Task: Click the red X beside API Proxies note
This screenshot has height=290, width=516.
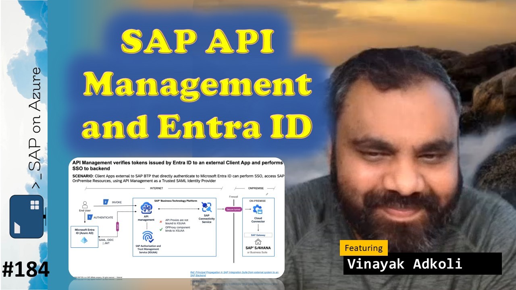Action: (161, 221)
